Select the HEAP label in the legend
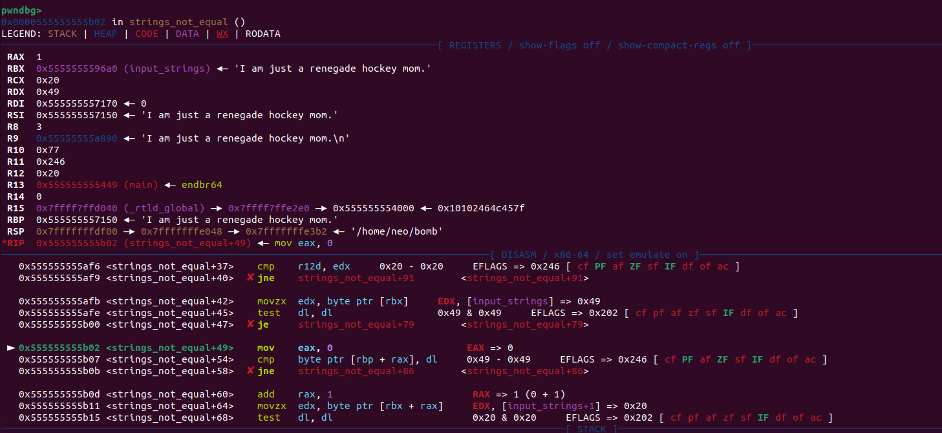The height and width of the screenshot is (433, 942). [105, 34]
